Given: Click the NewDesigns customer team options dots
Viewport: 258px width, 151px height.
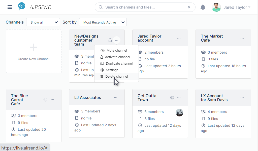Looking at the screenshot, I should tap(117, 40).
